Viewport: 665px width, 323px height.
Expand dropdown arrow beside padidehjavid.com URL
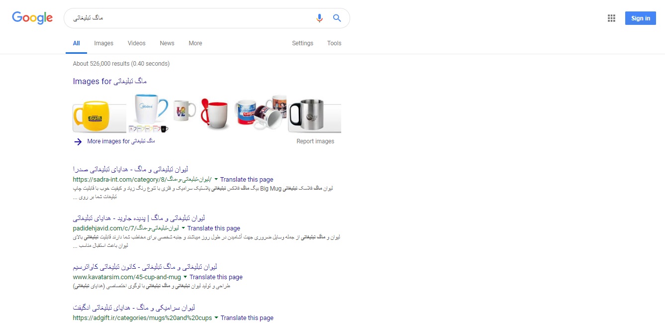(x=184, y=228)
